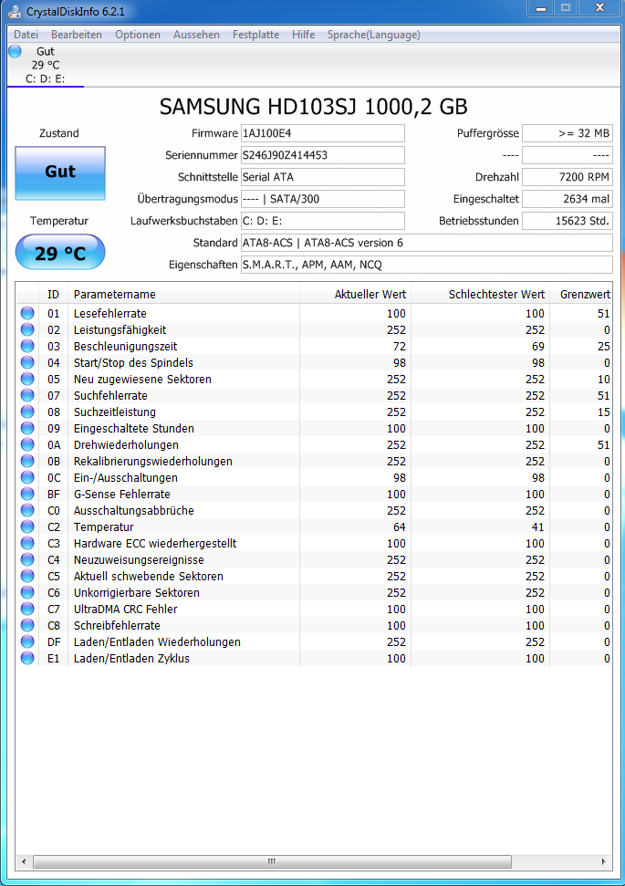Click the status orb beside Suchfehlerrate
The height and width of the screenshot is (886, 625).
click(x=27, y=395)
